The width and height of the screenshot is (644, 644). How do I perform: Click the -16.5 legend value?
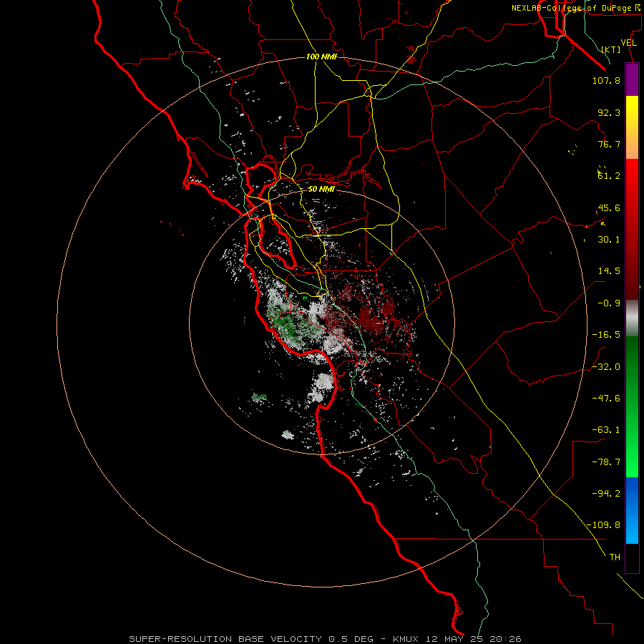coord(606,335)
